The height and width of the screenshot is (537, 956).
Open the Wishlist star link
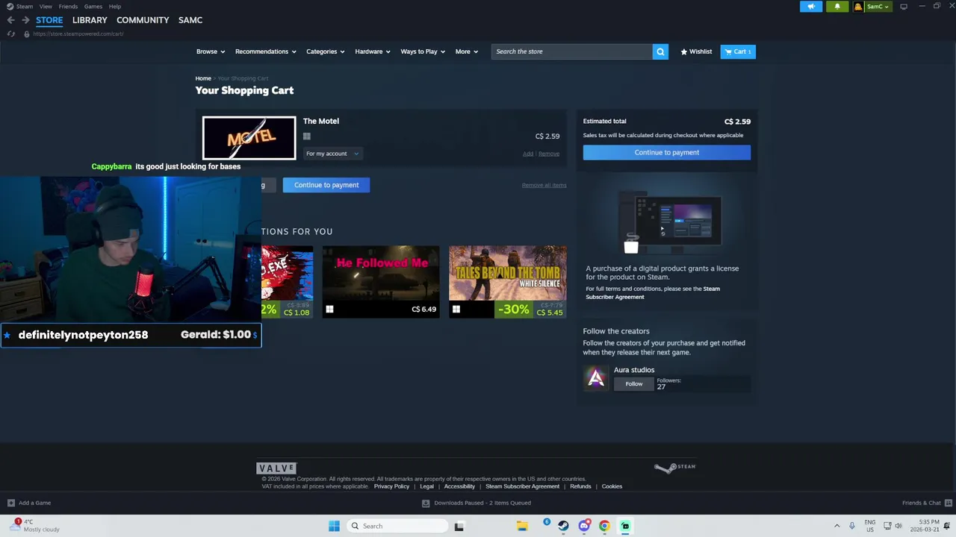coord(696,51)
